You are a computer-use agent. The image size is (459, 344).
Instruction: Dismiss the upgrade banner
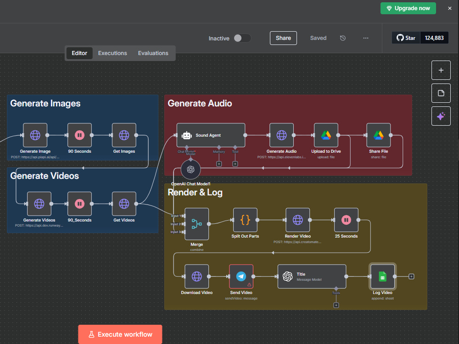tap(450, 8)
